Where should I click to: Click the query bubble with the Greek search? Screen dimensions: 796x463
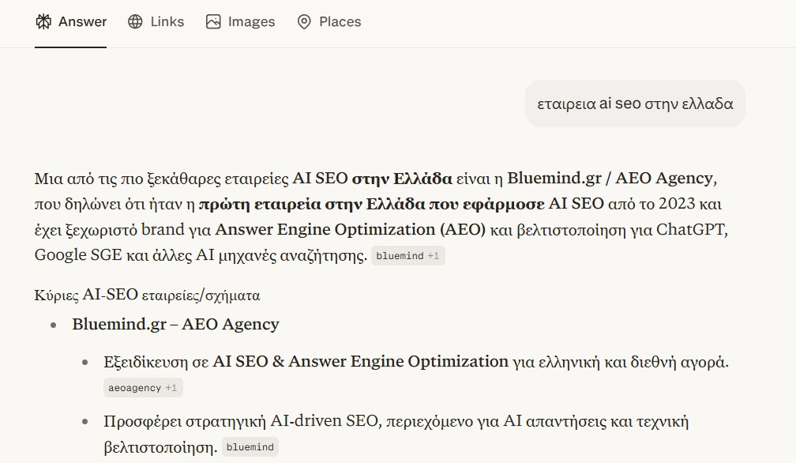633,103
